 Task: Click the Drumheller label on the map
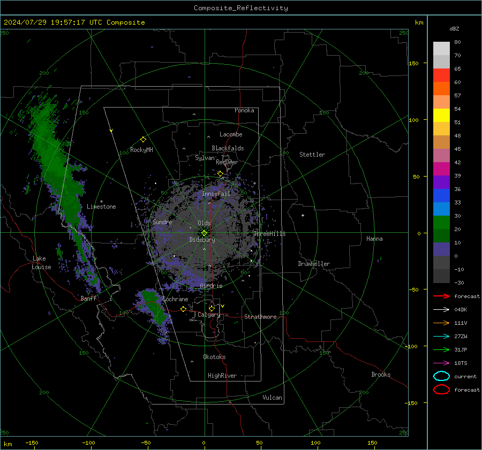tap(313, 264)
